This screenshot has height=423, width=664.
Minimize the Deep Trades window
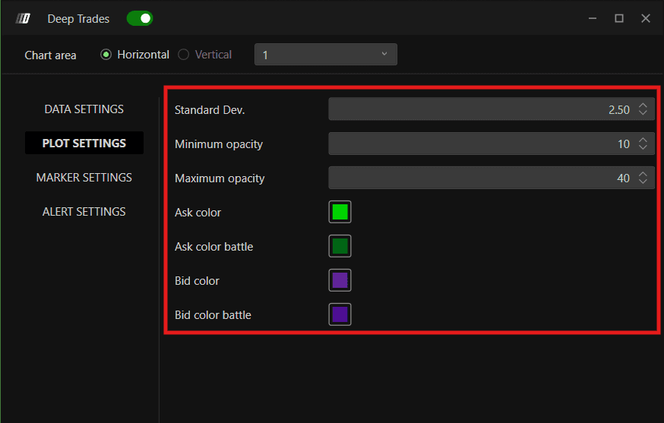coord(593,19)
